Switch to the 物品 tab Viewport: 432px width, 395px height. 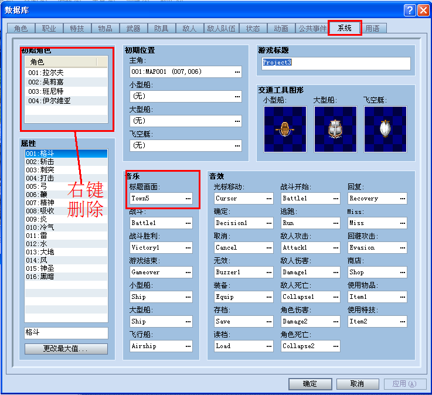tap(106, 28)
